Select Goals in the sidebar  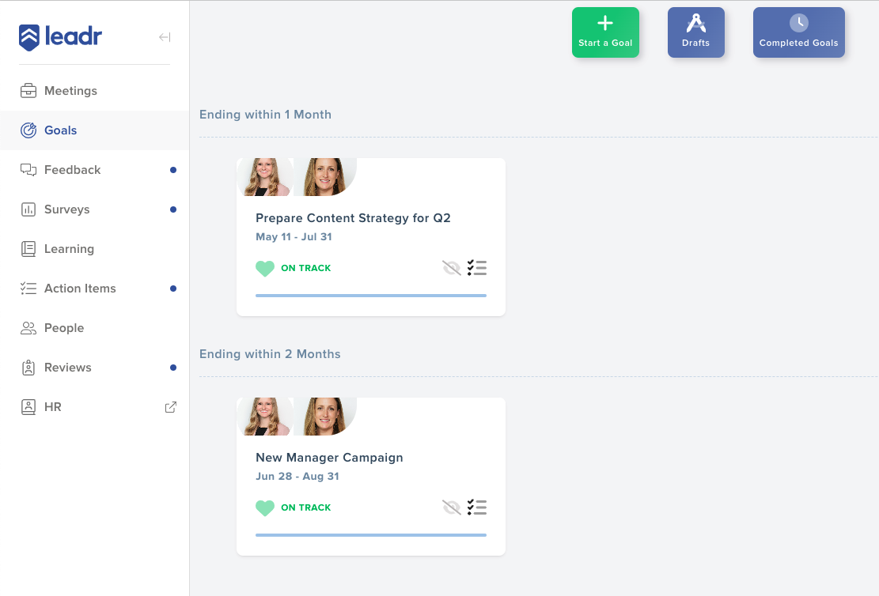tap(60, 130)
